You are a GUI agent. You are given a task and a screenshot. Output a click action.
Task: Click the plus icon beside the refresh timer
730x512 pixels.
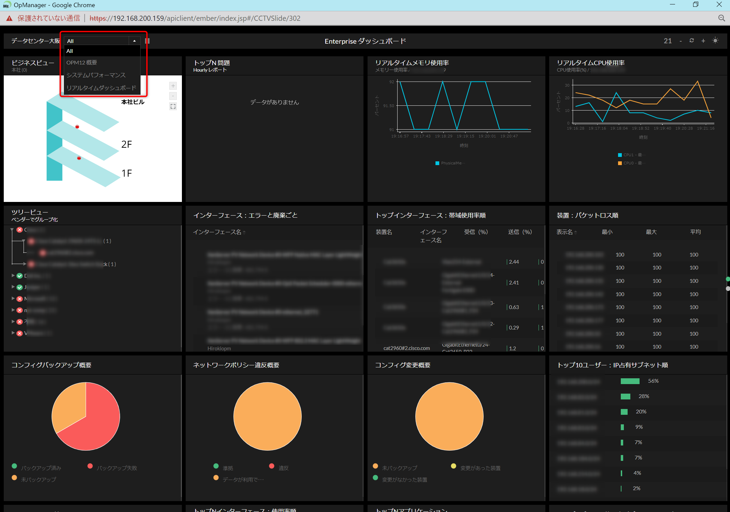pos(703,41)
